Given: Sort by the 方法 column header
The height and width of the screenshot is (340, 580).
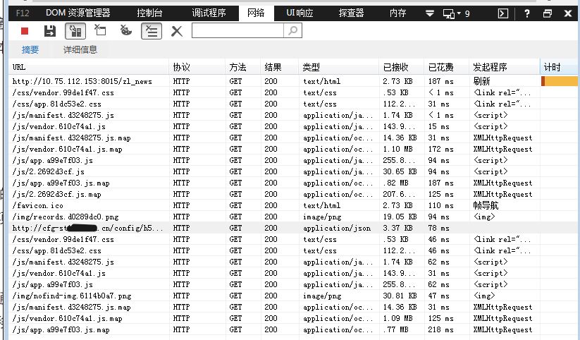Looking at the screenshot, I should tap(242, 67).
